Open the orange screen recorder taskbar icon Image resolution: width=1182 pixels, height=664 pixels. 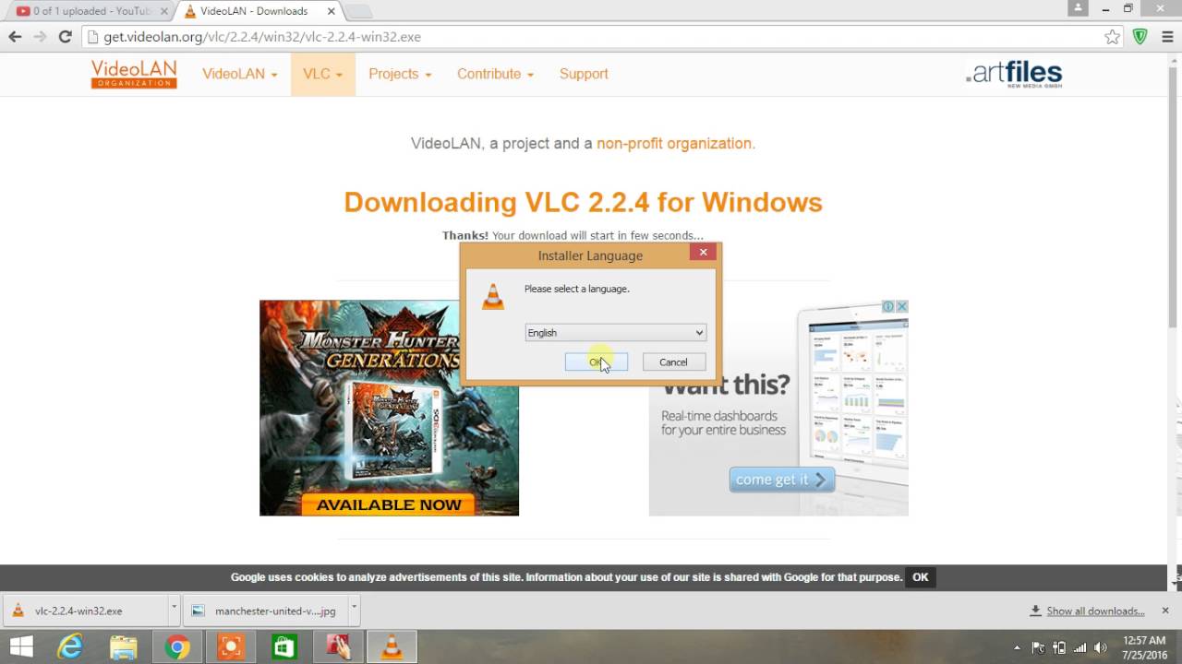point(231,647)
